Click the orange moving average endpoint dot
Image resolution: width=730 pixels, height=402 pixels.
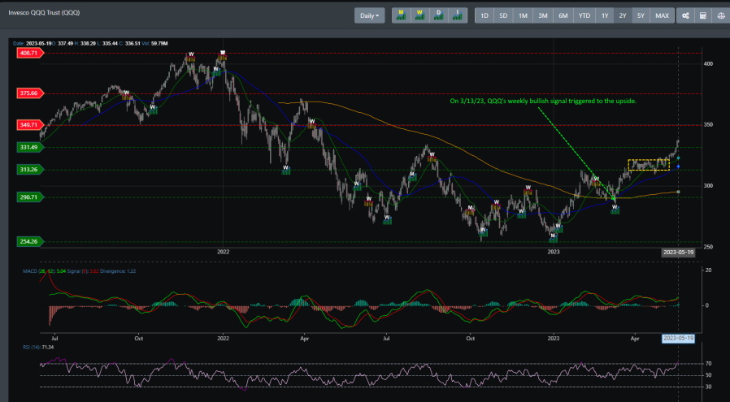coord(678,192)
